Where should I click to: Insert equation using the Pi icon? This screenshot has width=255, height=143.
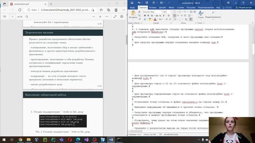tap(153, 3)
